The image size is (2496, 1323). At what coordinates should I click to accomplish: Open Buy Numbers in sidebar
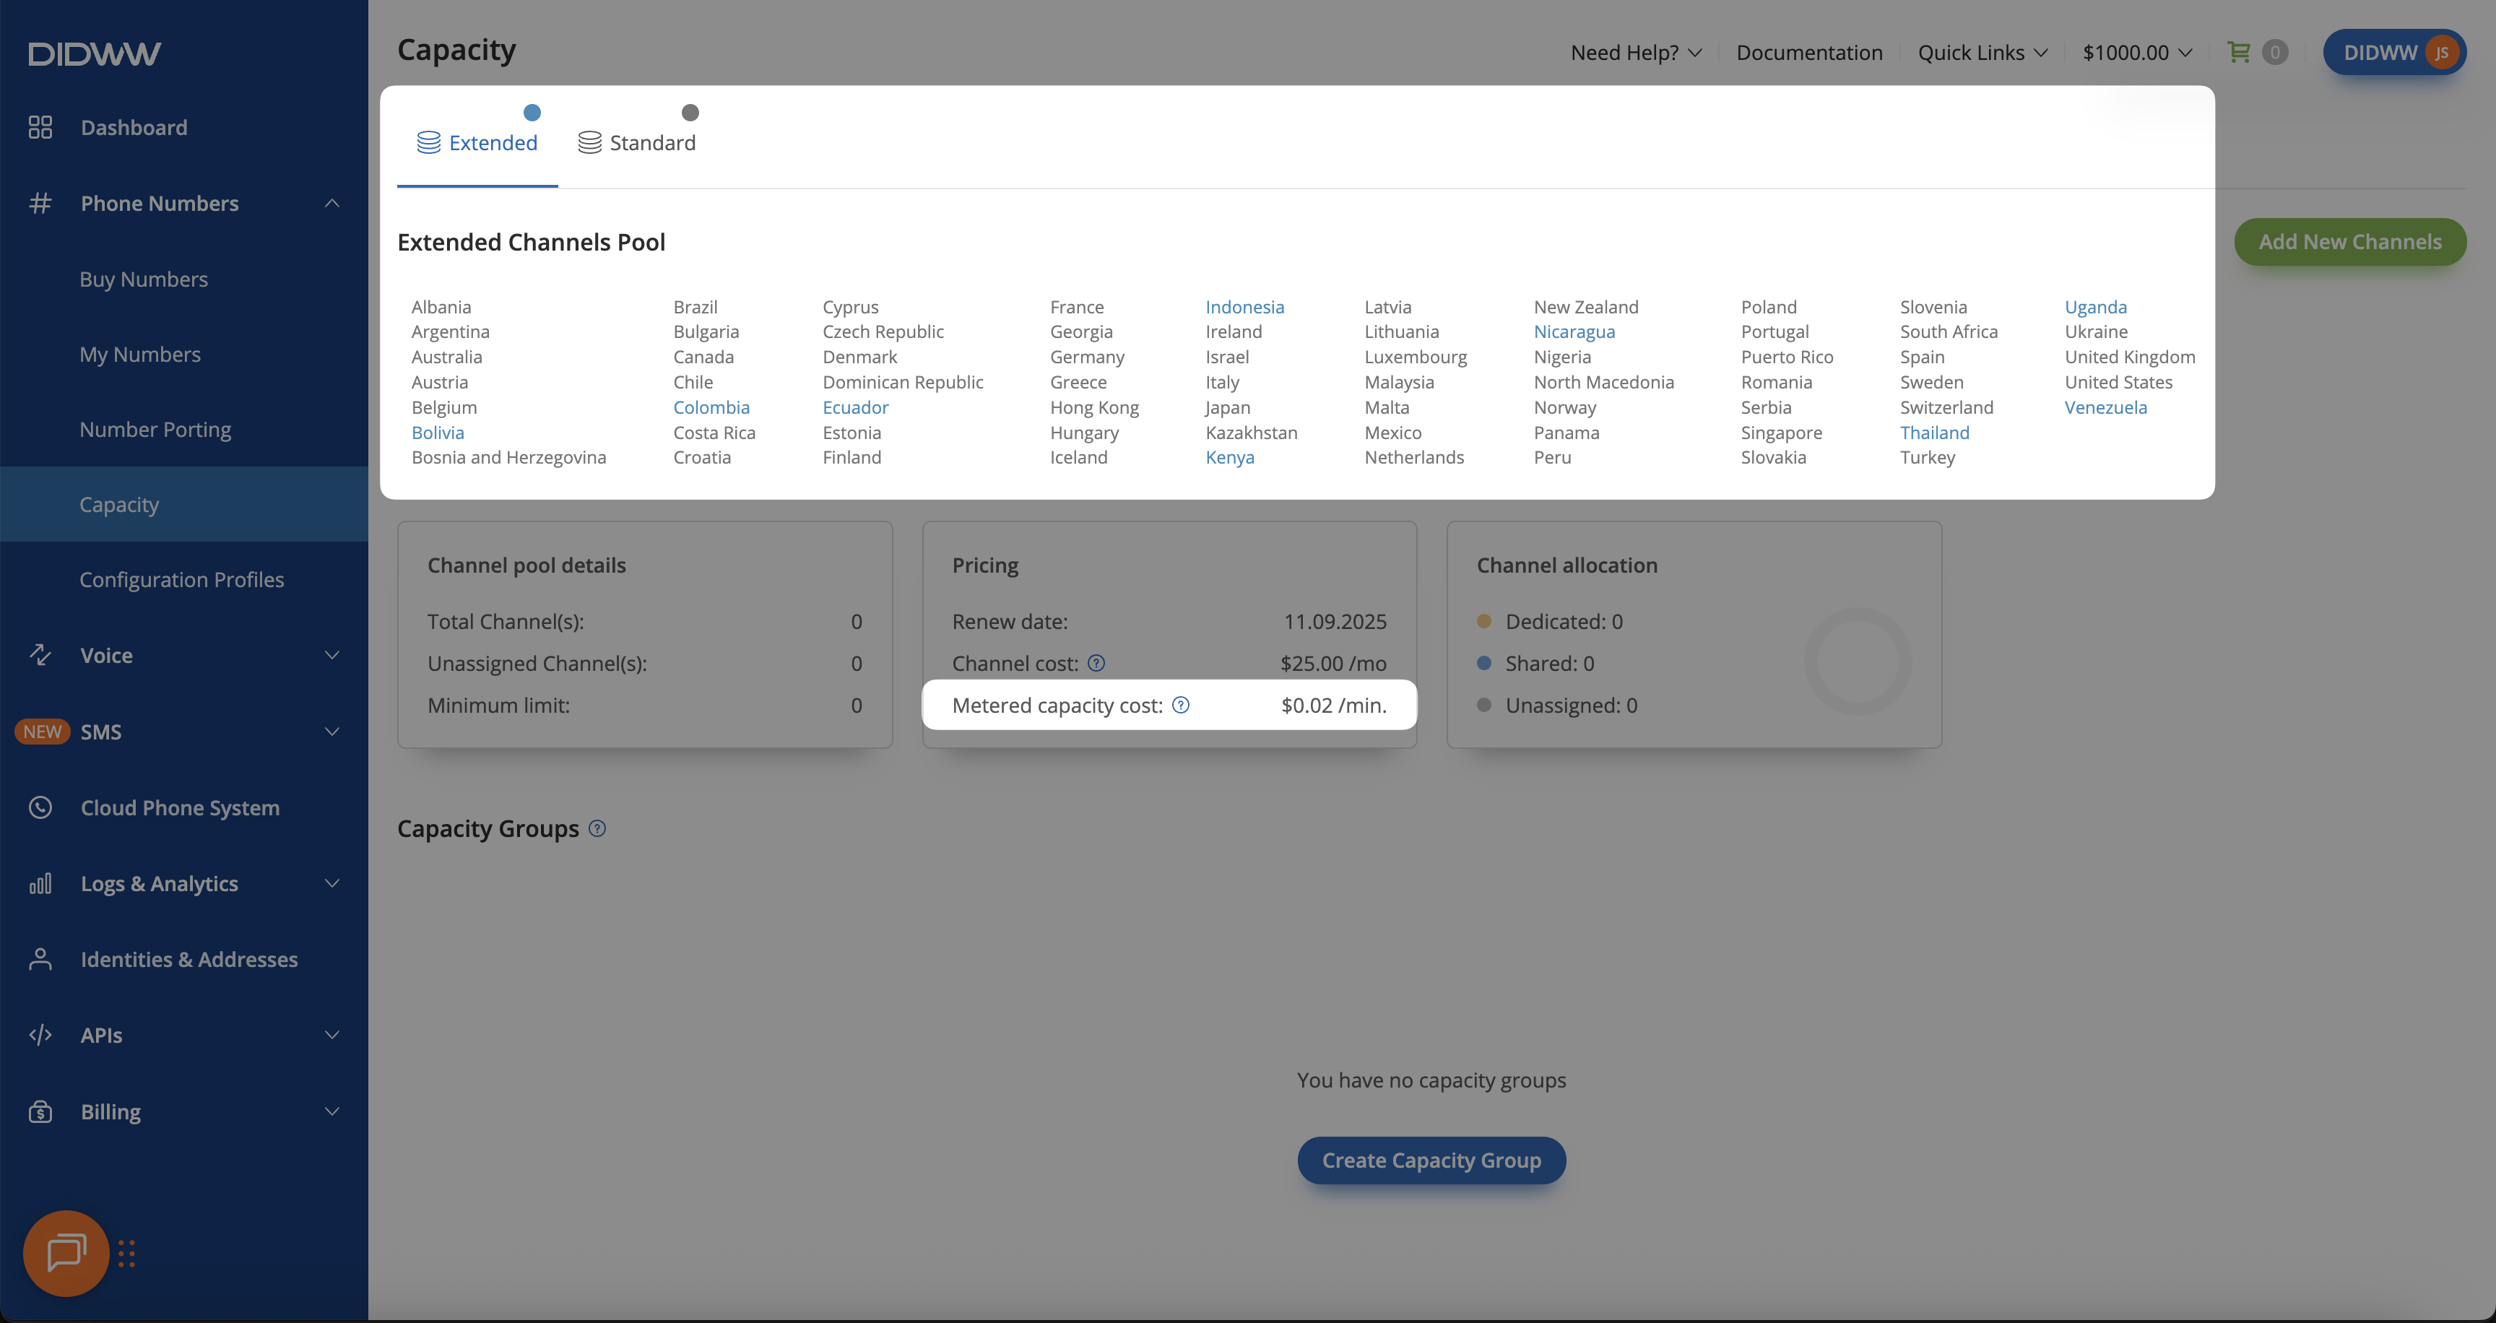pyautogui.click(x=144, y=279)
